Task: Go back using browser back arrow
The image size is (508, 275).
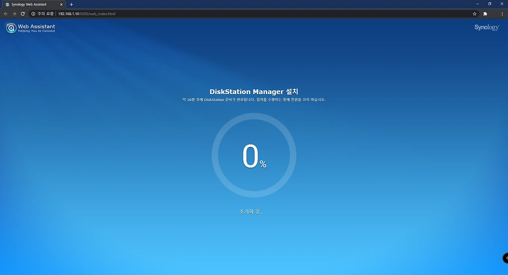Action: [x=6, y=14]
